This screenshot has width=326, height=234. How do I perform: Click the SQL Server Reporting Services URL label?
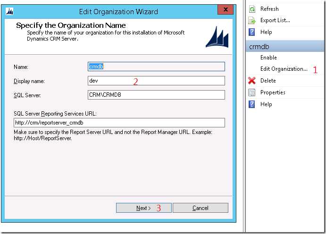(55, 114)
